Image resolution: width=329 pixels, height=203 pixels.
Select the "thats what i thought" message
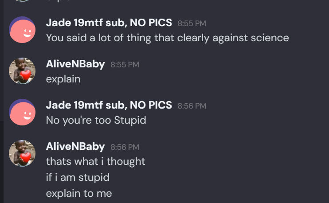[95, 161]
